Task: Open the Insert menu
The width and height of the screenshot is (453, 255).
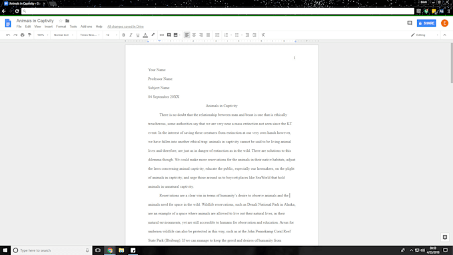Action: (49, 27)
